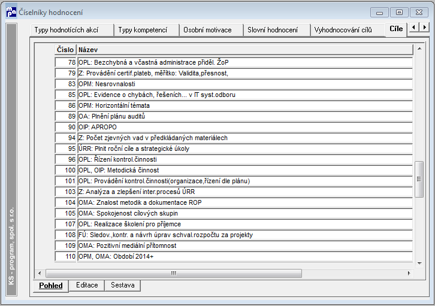The image size is (435, 306).
Task: Click the KS - program vertical sidebar
Action: (x=11, y=160)
